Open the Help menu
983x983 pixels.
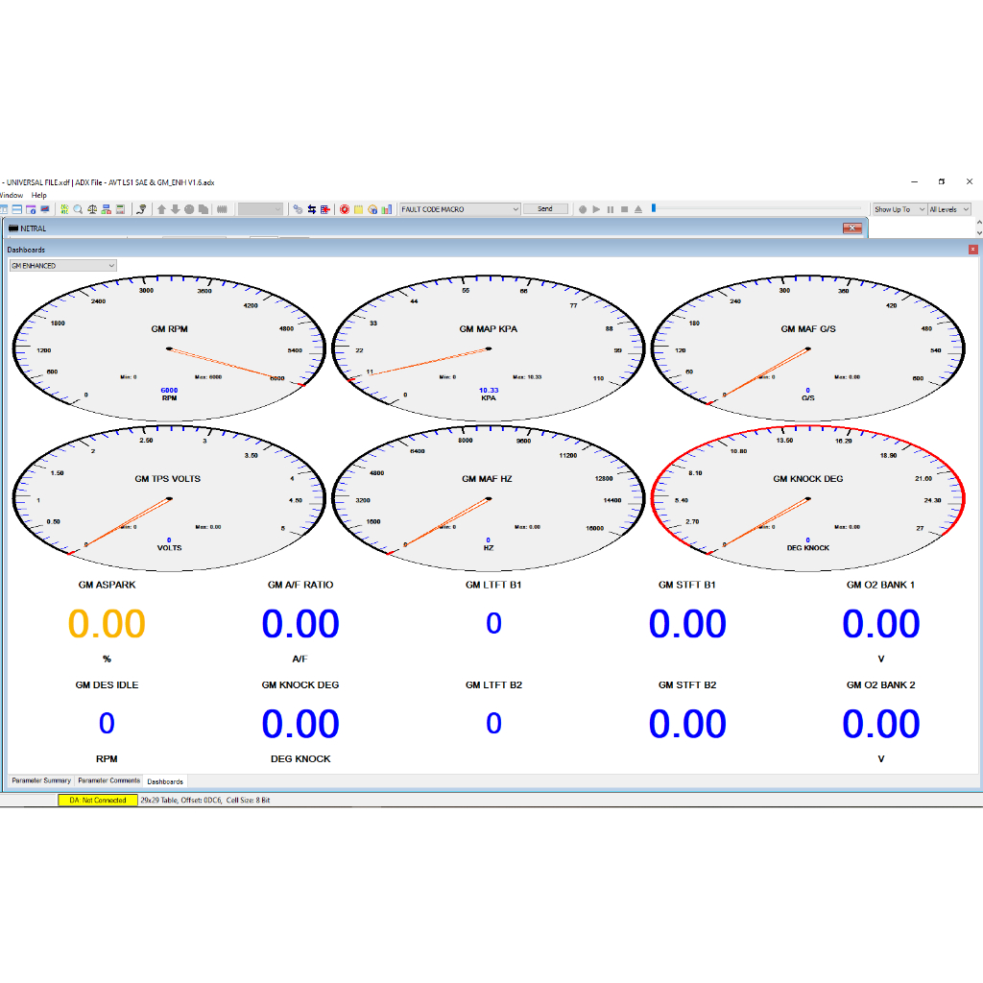pyautogui.click(x=38, y=195)
